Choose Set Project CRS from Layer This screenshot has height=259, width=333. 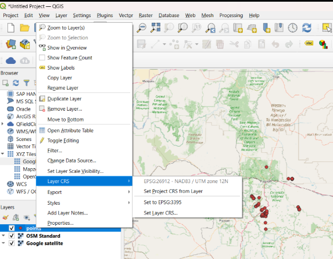coord(173,191)
